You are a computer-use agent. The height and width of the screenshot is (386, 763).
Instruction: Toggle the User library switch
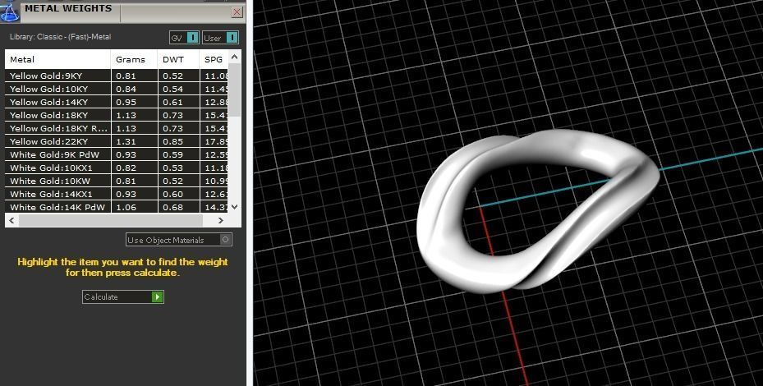coord(220,38)
